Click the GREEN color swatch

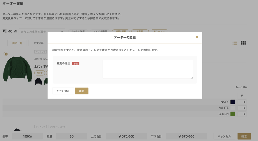233,114
